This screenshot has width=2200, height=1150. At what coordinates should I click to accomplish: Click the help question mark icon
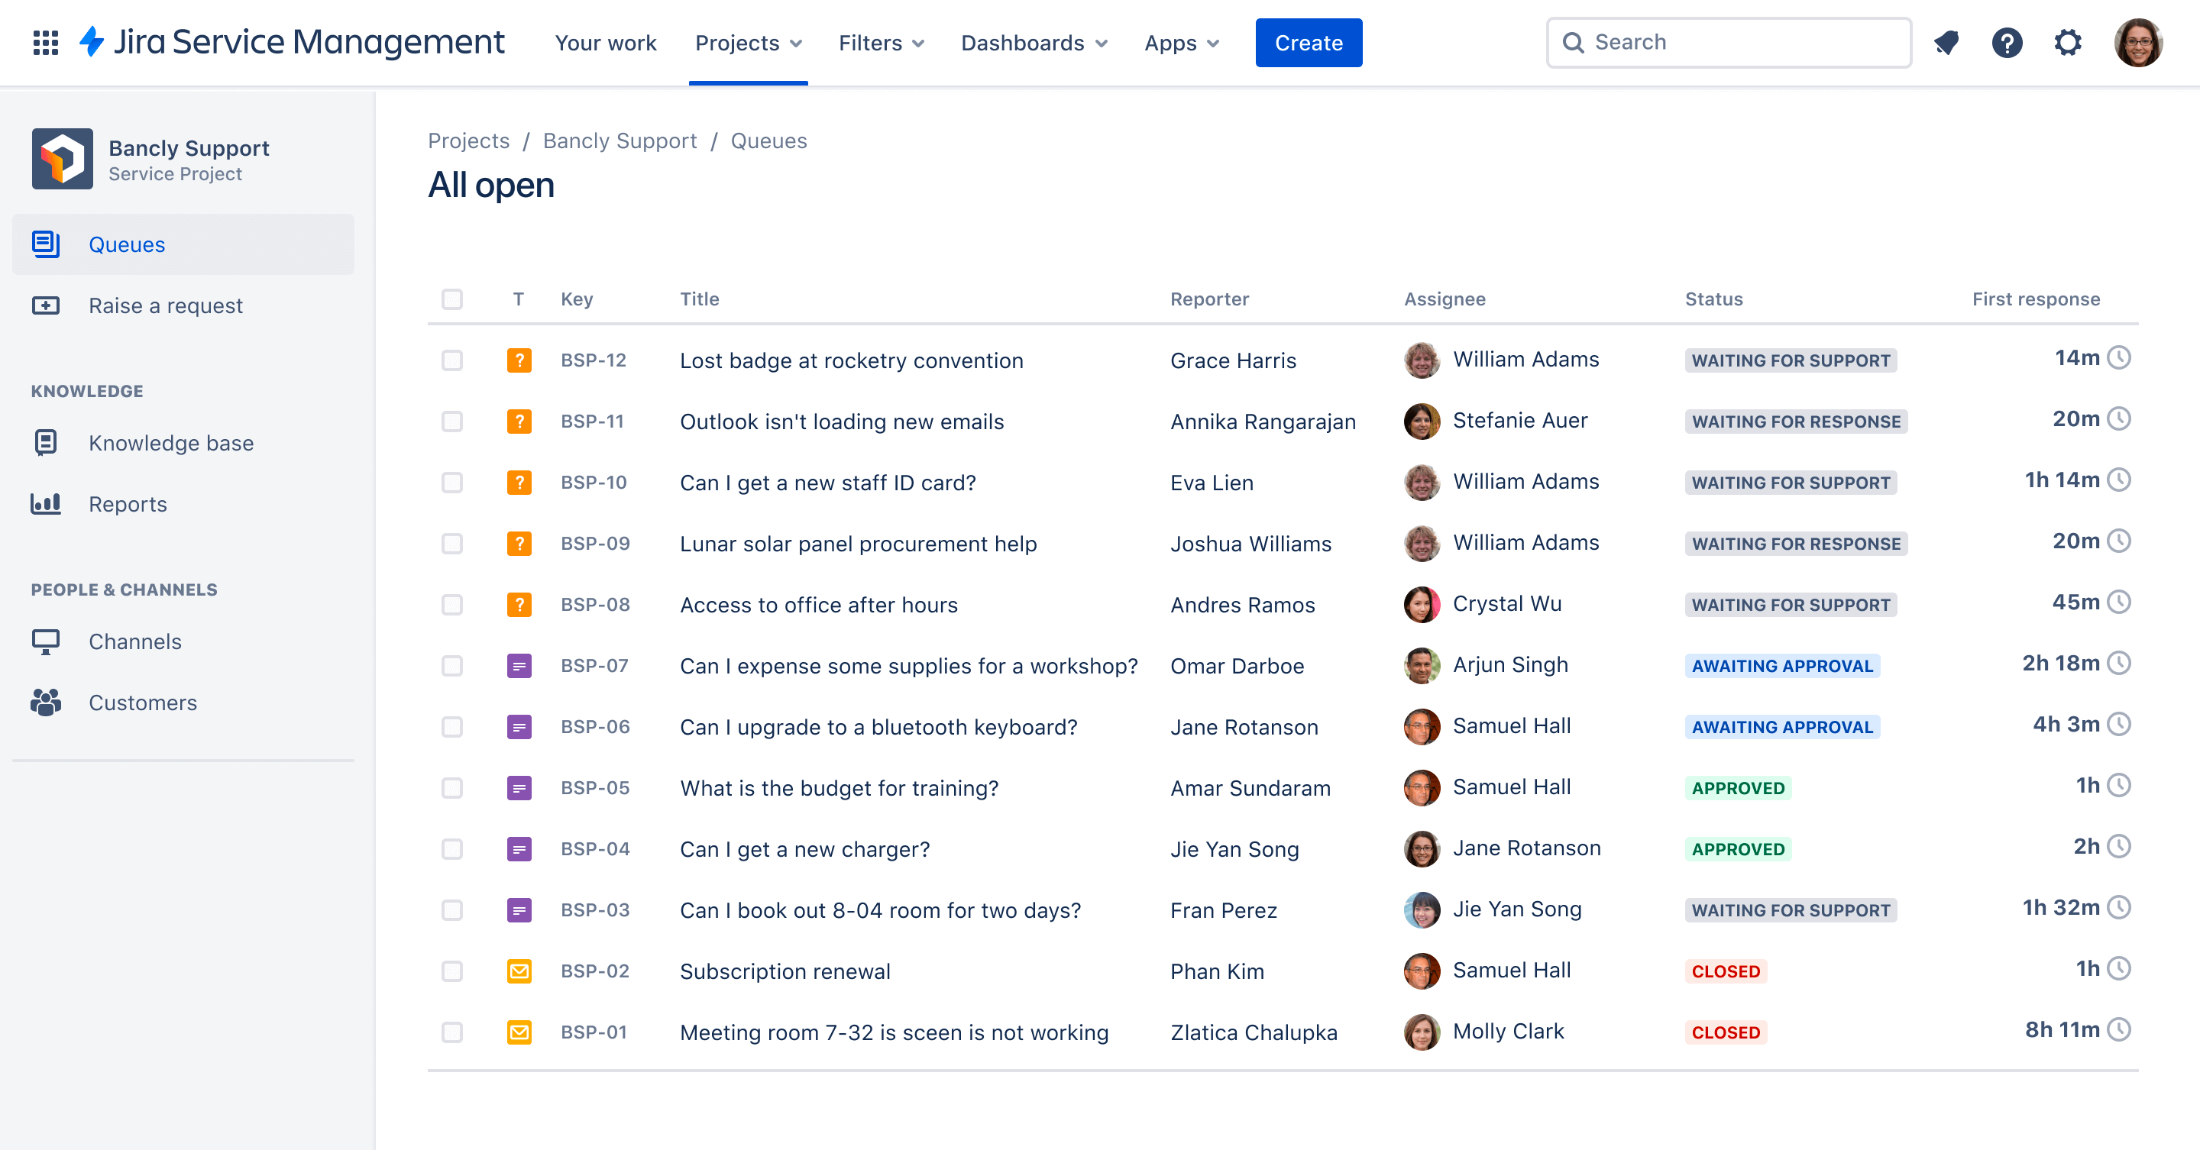tap(2005, 40)
